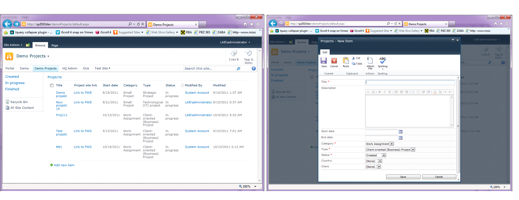Screen dimensions: 519x200
Task: Click the search magnifier icon beside search box
Action: tap(238, 69)
